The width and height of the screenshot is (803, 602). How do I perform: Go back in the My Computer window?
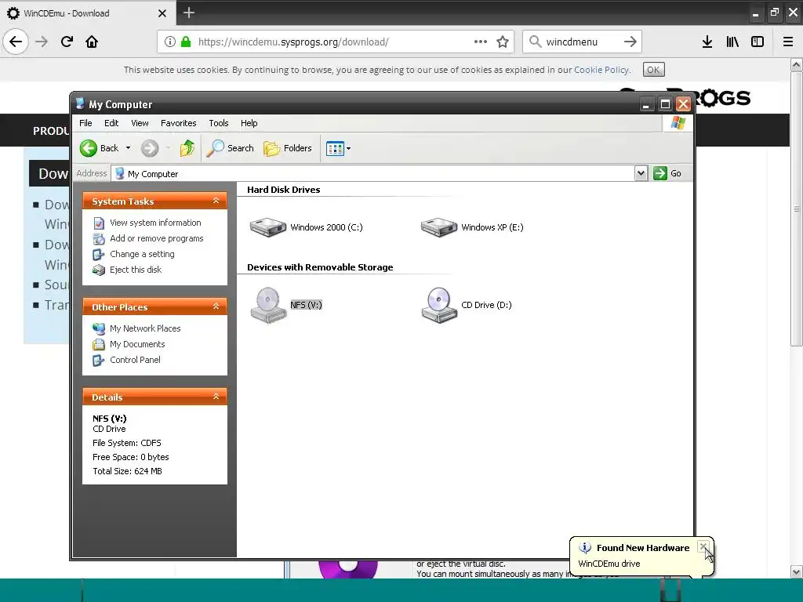coord(100,148)
